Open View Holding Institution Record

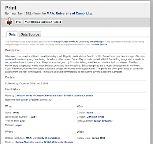(x=43, y=22)
